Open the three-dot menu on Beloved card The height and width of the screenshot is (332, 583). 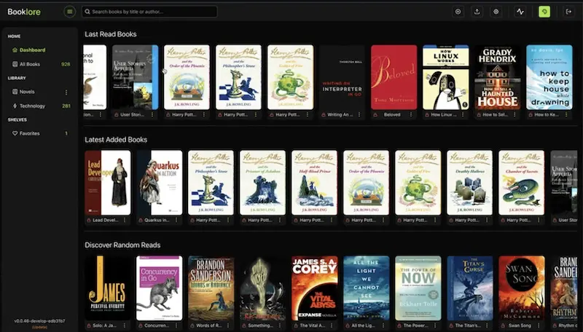point(411,115)
